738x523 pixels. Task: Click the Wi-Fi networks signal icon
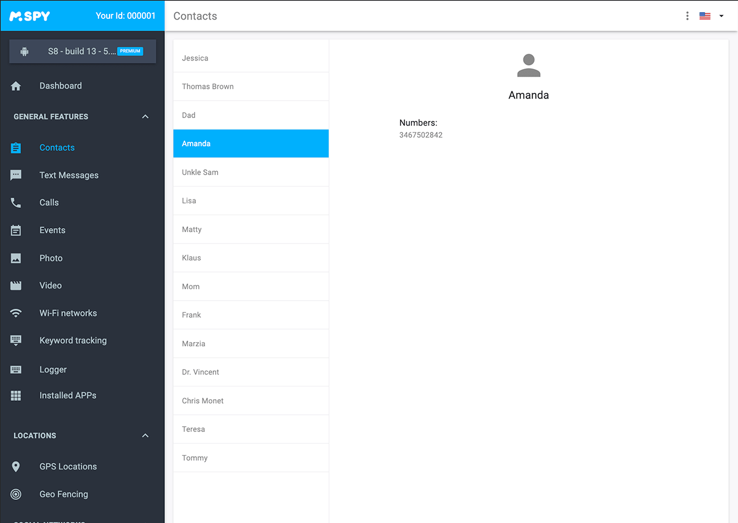tap(16, 313)
